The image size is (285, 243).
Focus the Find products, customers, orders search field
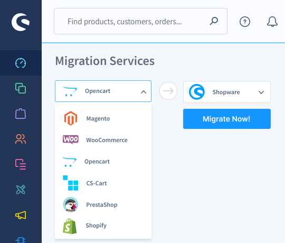coord(140,21)
